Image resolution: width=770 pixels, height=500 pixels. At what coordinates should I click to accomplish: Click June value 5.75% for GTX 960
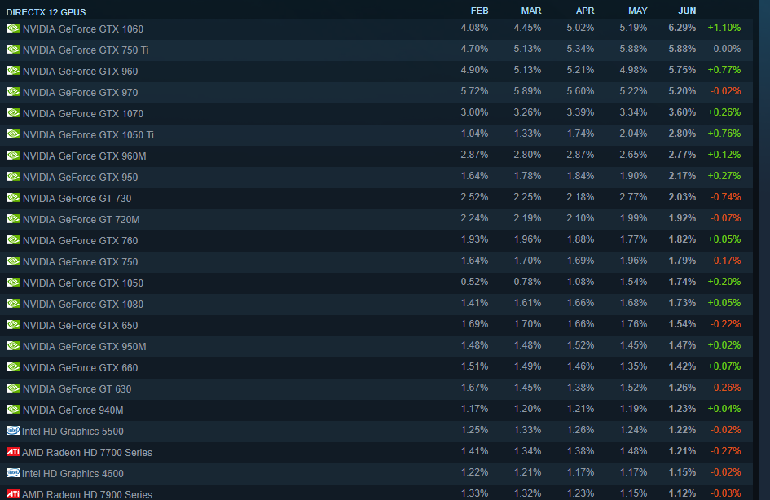click(682, 70)
